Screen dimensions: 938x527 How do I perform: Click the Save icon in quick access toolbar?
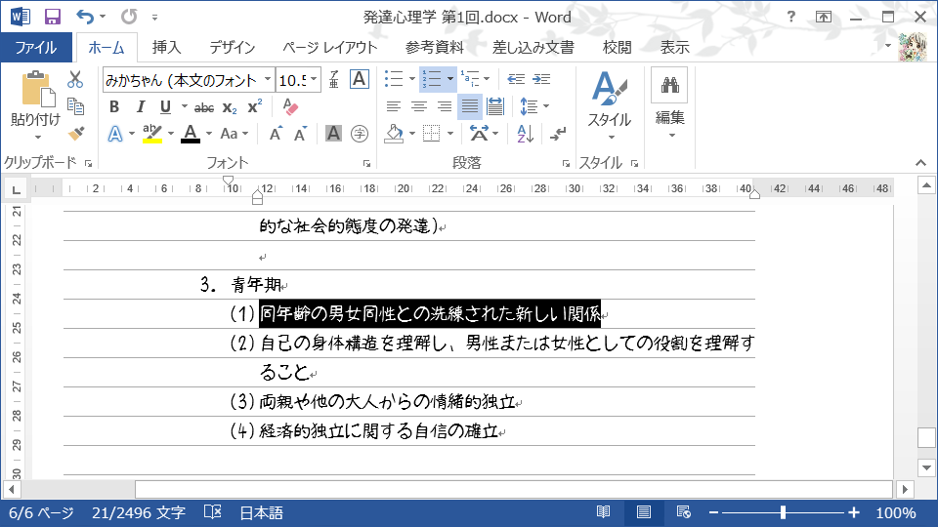(52, 17)
